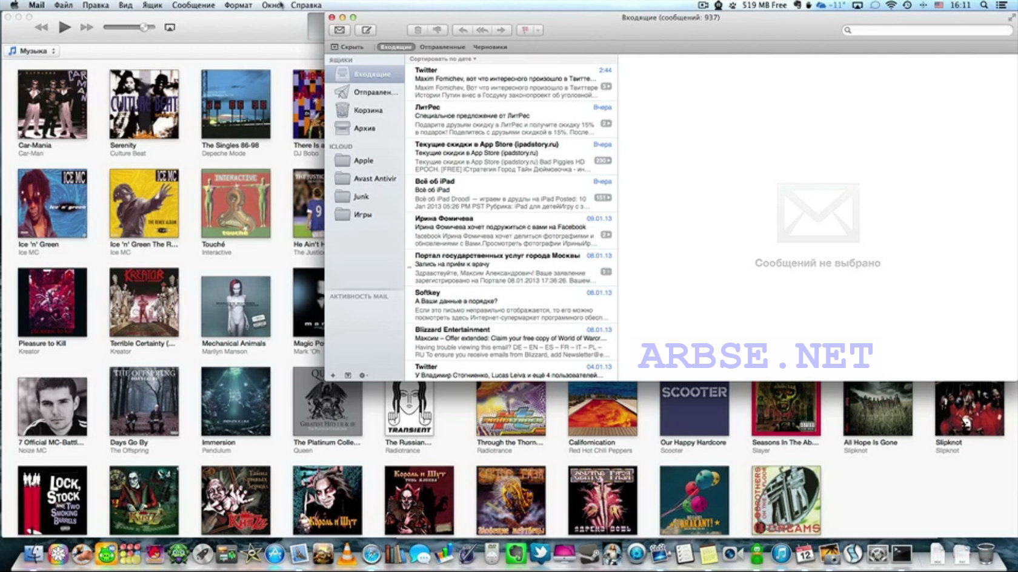
Task: Get new mail with envelope icon
Action: (x=339, y=30)
